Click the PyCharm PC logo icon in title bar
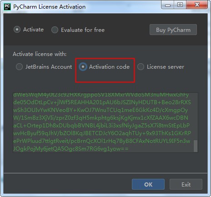The width and height of the screenshot is (211, 197). (x=7, y=7)
